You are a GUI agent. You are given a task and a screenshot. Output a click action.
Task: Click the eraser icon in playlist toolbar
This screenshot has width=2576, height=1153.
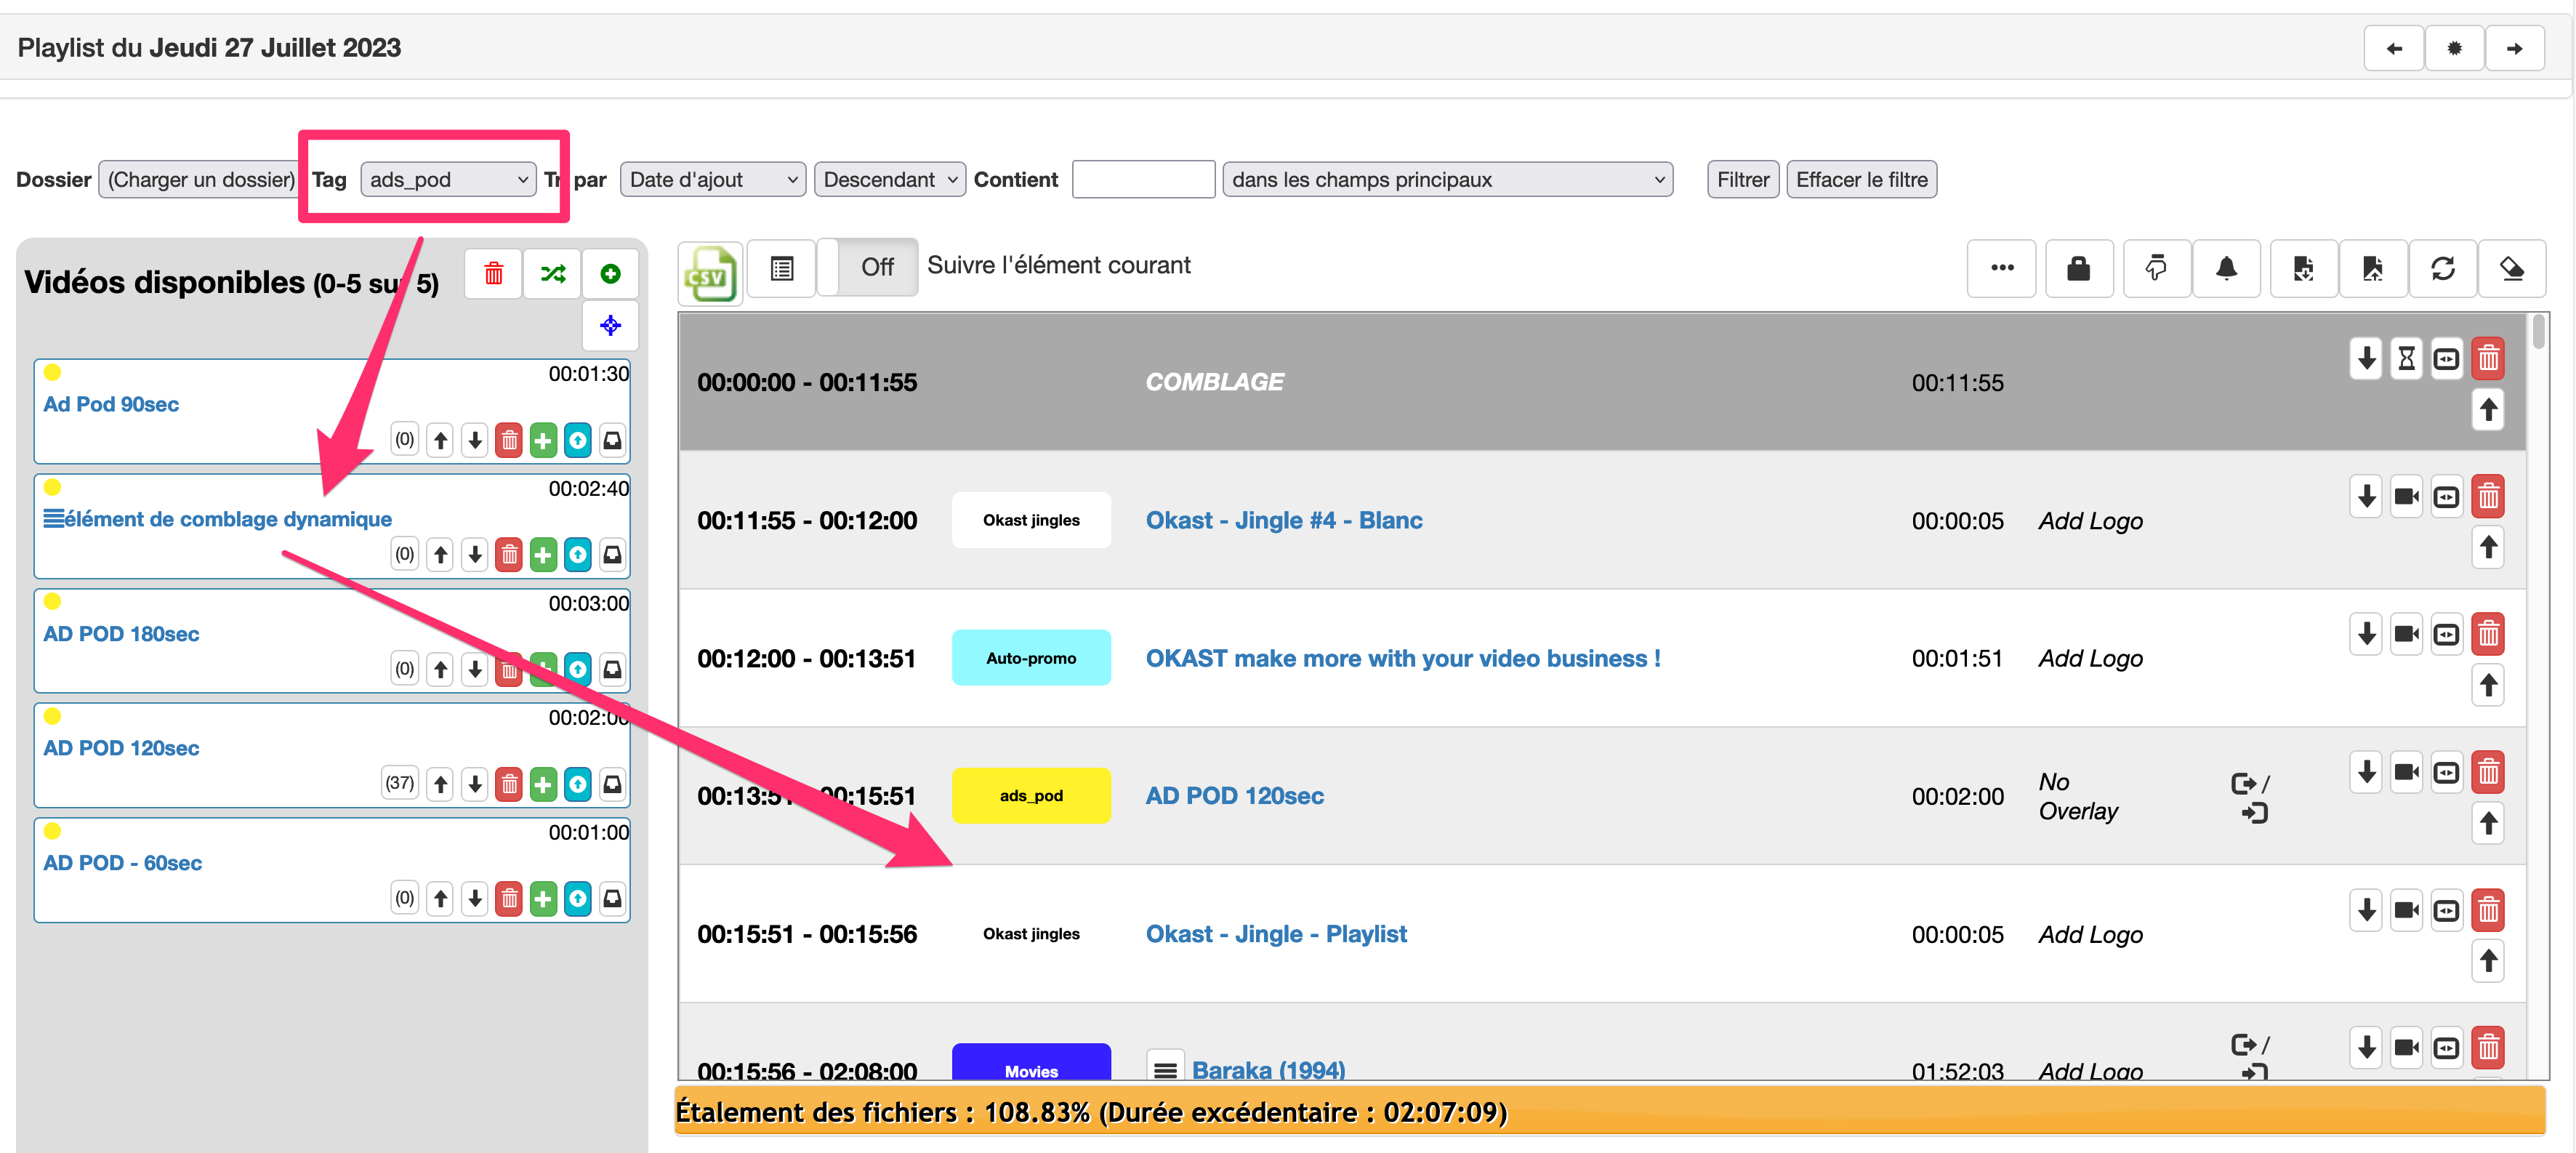2511,268
